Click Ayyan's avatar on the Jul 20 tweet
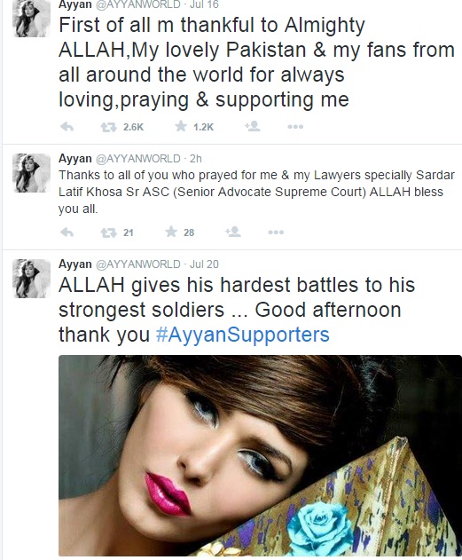The image size is (462, 560). [x=32, y=279]
